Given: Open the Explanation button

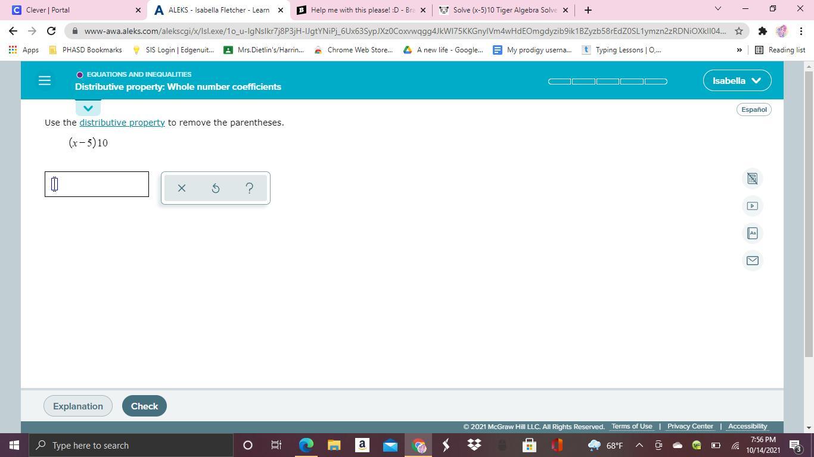Looking at the screenshot, I should point(78,406).
